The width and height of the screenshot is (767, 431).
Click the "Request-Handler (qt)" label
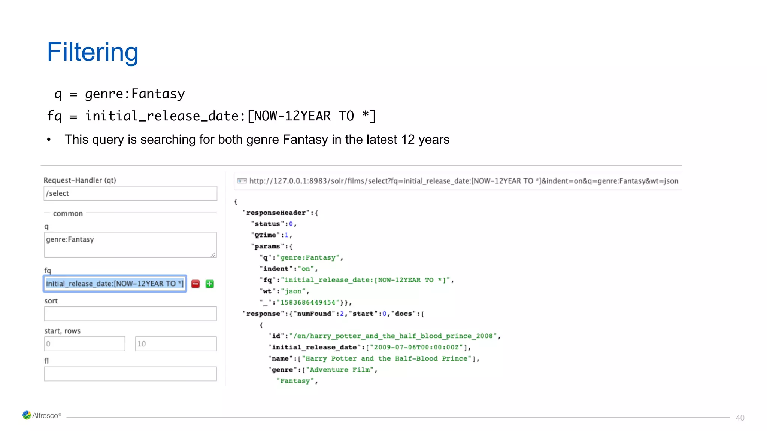pyautogui.click(x=80, y=180)
